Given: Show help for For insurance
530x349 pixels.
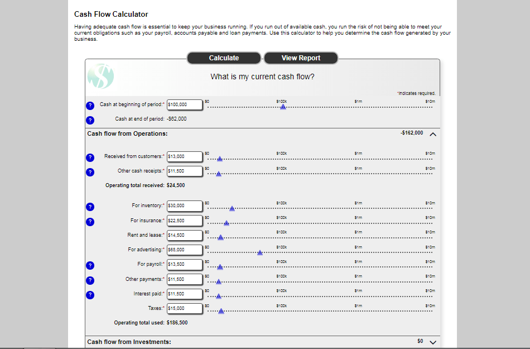Looking at the screenshot, I should point(90,222).
